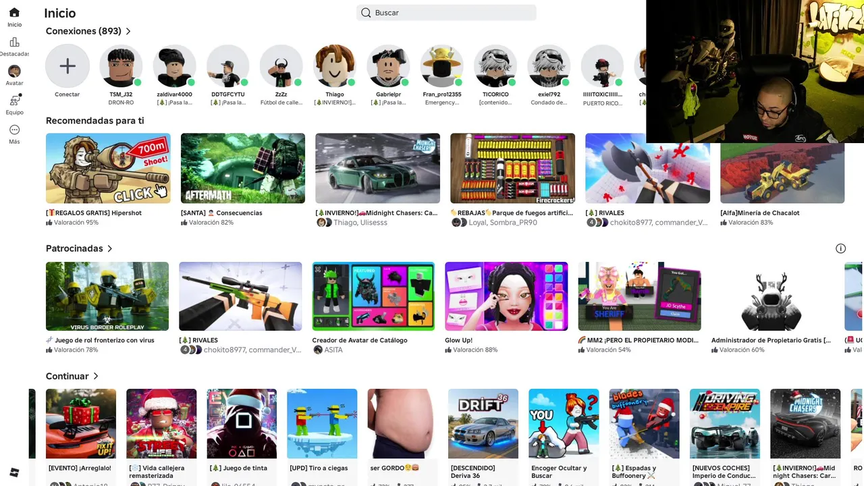Open the Avatar page from sidebar

(14, 75)
